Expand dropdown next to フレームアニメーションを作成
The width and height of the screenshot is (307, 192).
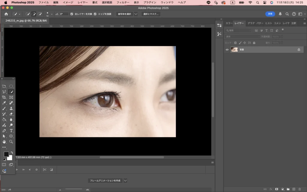[x=125, y=181]
